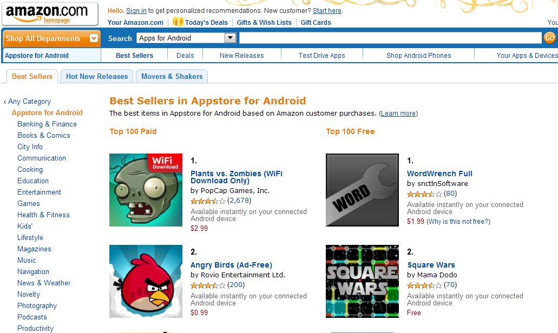Open the Plants vs. Zombies app icon
The width and height of the screenshot is (558, 333).
click(146, 190)
